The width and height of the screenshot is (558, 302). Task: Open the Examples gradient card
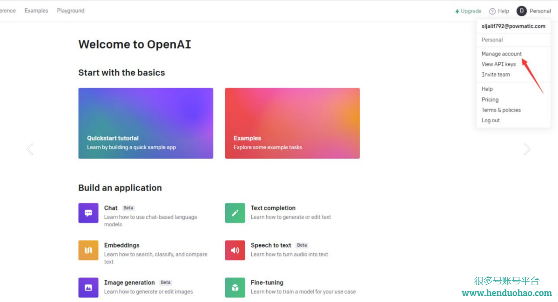coord(292,123)
